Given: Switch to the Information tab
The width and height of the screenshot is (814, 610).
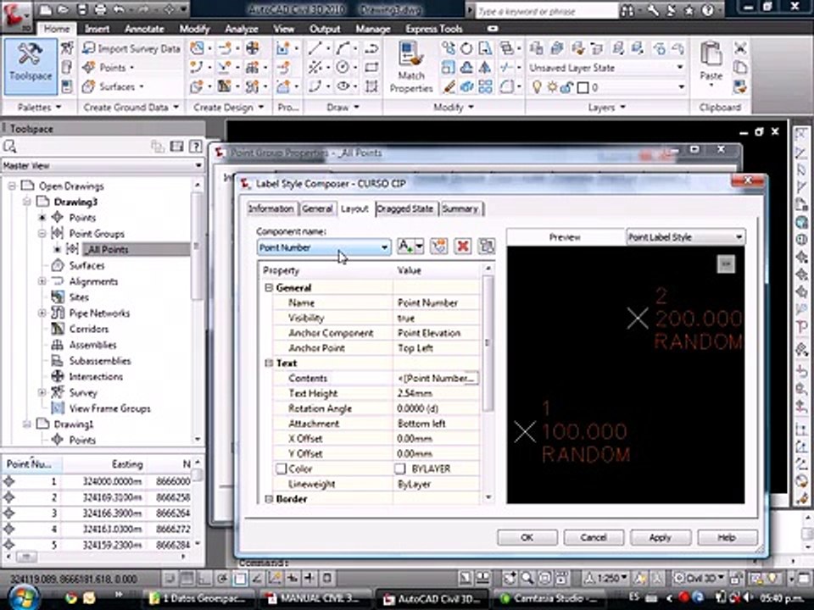Looking at the screenshot, I should pos(271,208).
